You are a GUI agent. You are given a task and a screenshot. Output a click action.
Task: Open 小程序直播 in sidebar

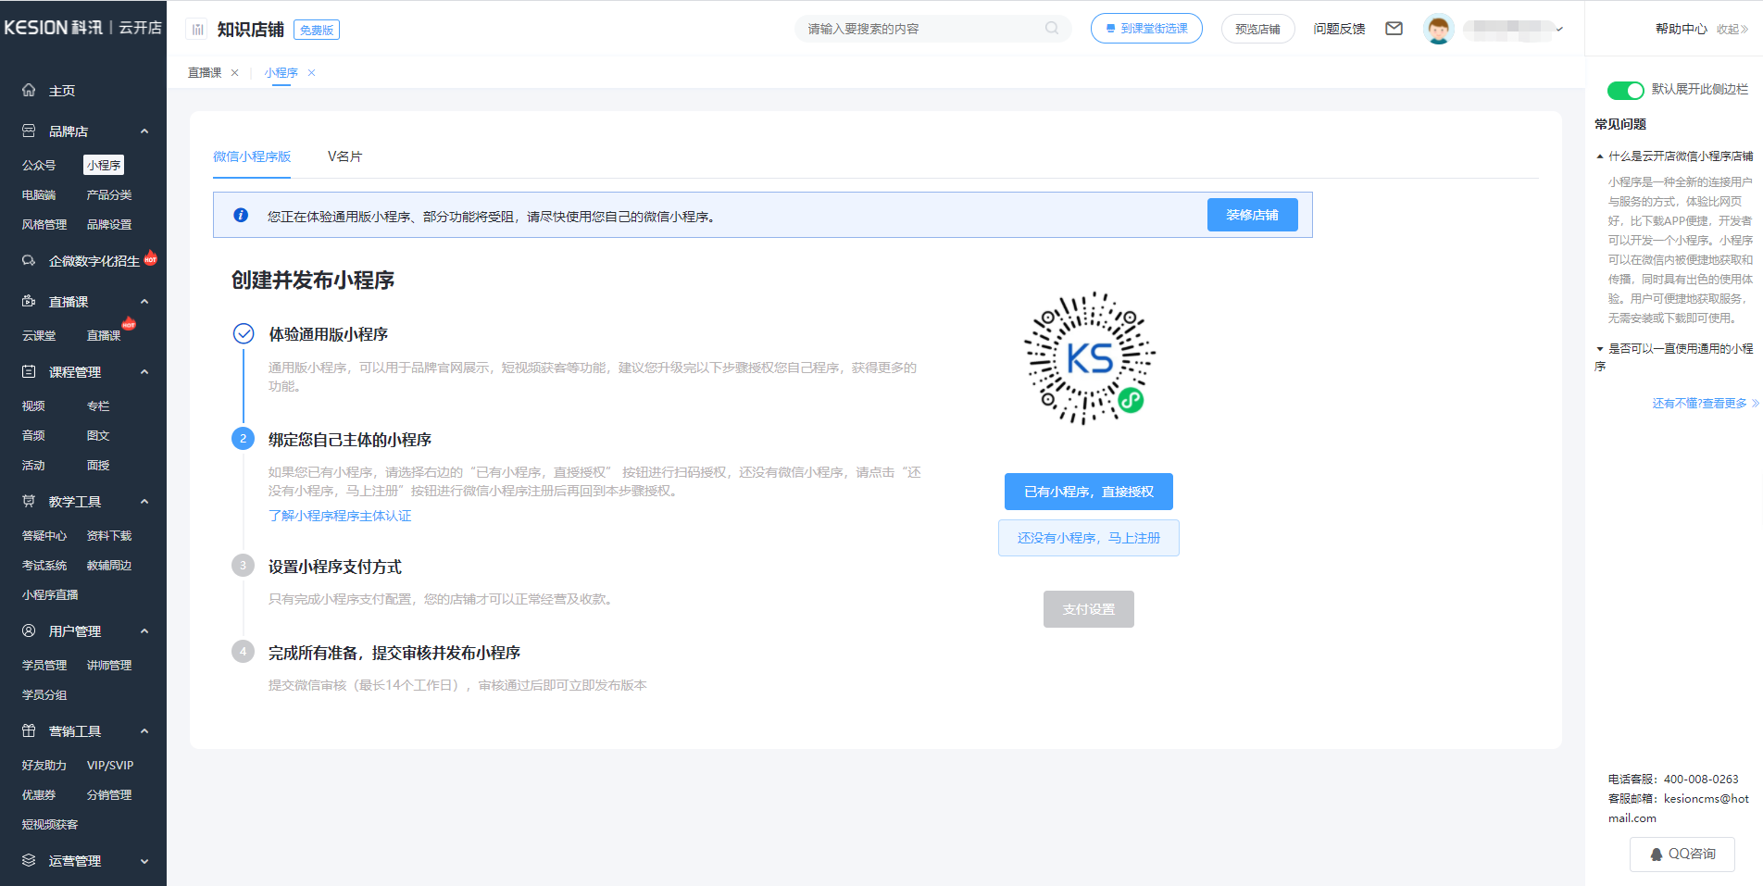coord(50,594)
